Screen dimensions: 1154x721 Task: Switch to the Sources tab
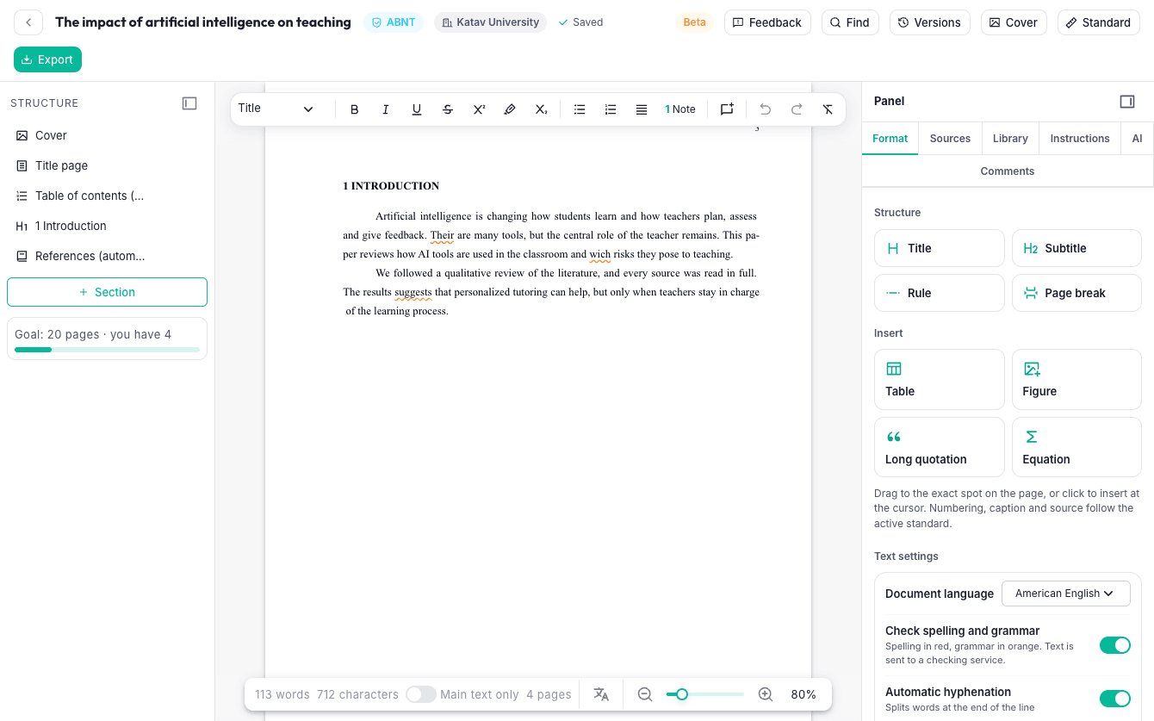[950, 139]
